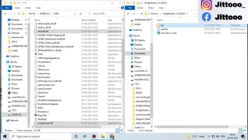The height and width of the screenshot is (140, 248).
Task: Open Home tab in GTAV window
Action: pos(17,8)
